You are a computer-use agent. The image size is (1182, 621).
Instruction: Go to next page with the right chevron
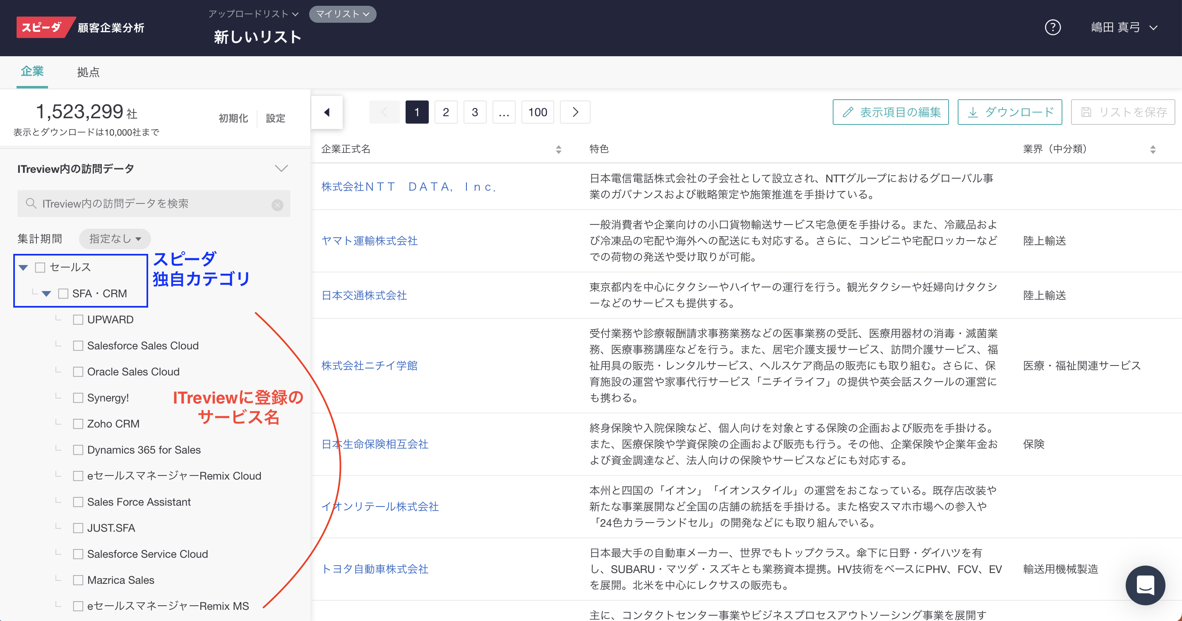click(x=575, y=112)
